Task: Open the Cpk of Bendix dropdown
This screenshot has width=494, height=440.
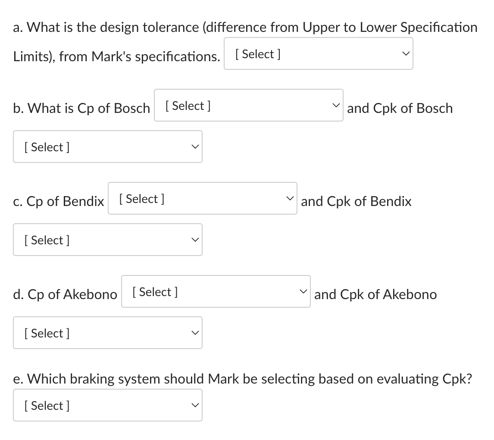Action: (107, 240)
